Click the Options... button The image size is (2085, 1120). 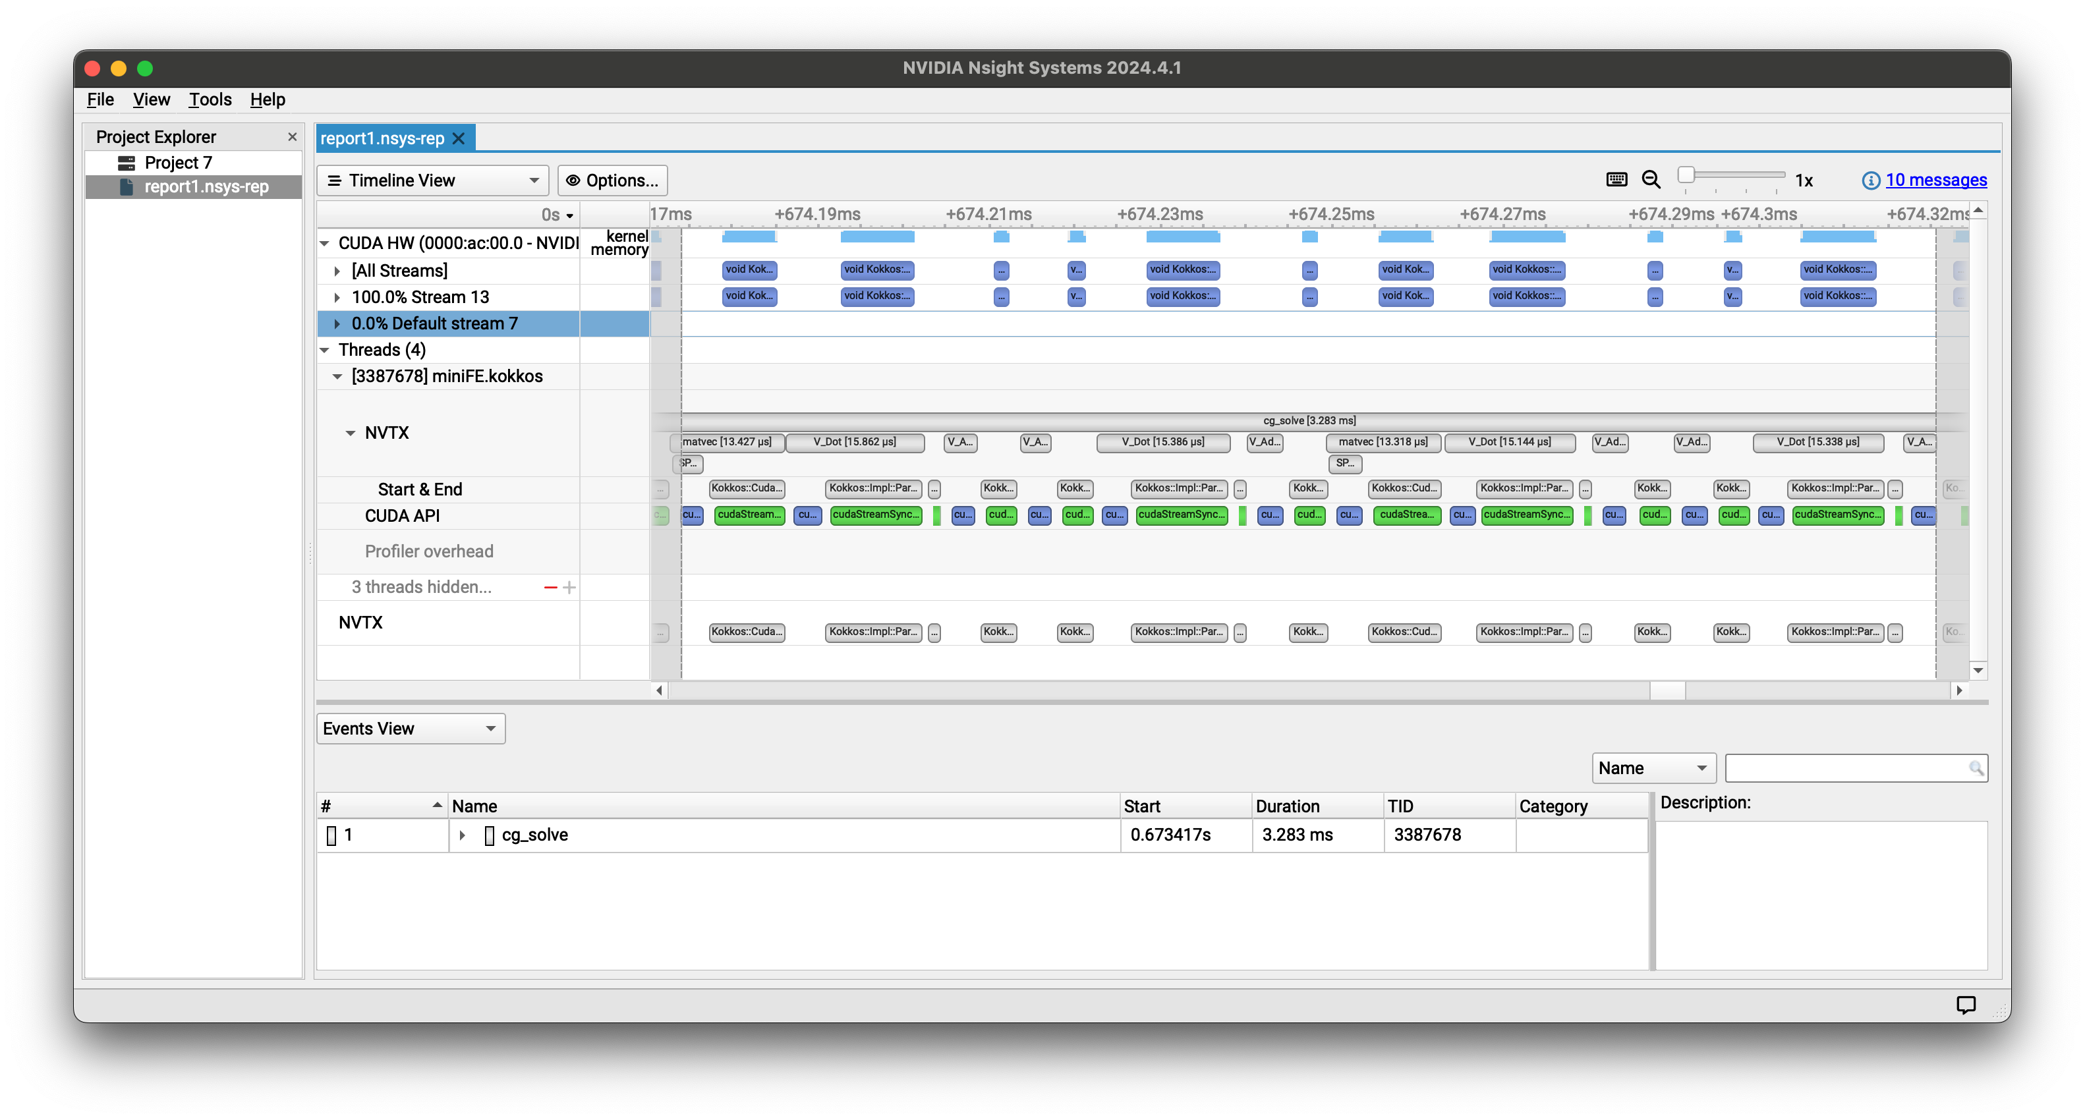[x=612, y=181]
